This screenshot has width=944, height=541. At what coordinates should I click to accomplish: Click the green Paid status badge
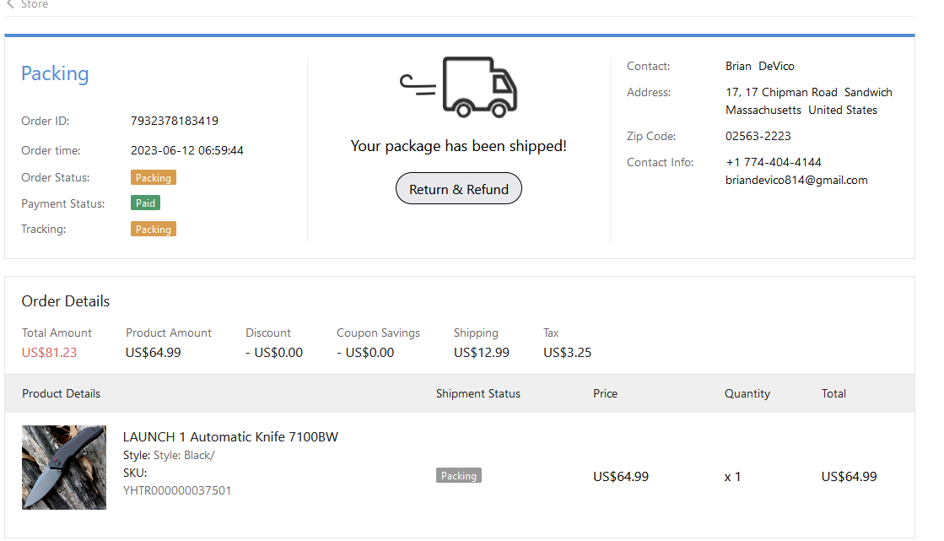(x=145, y=203)
